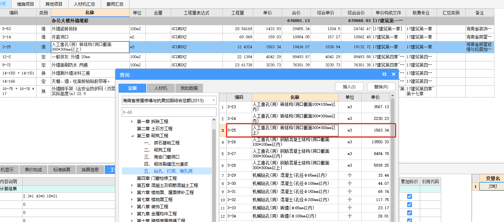Open the 我的数据 tab
The height and width of the screenshot is (222, 504).
pos(189,88)
